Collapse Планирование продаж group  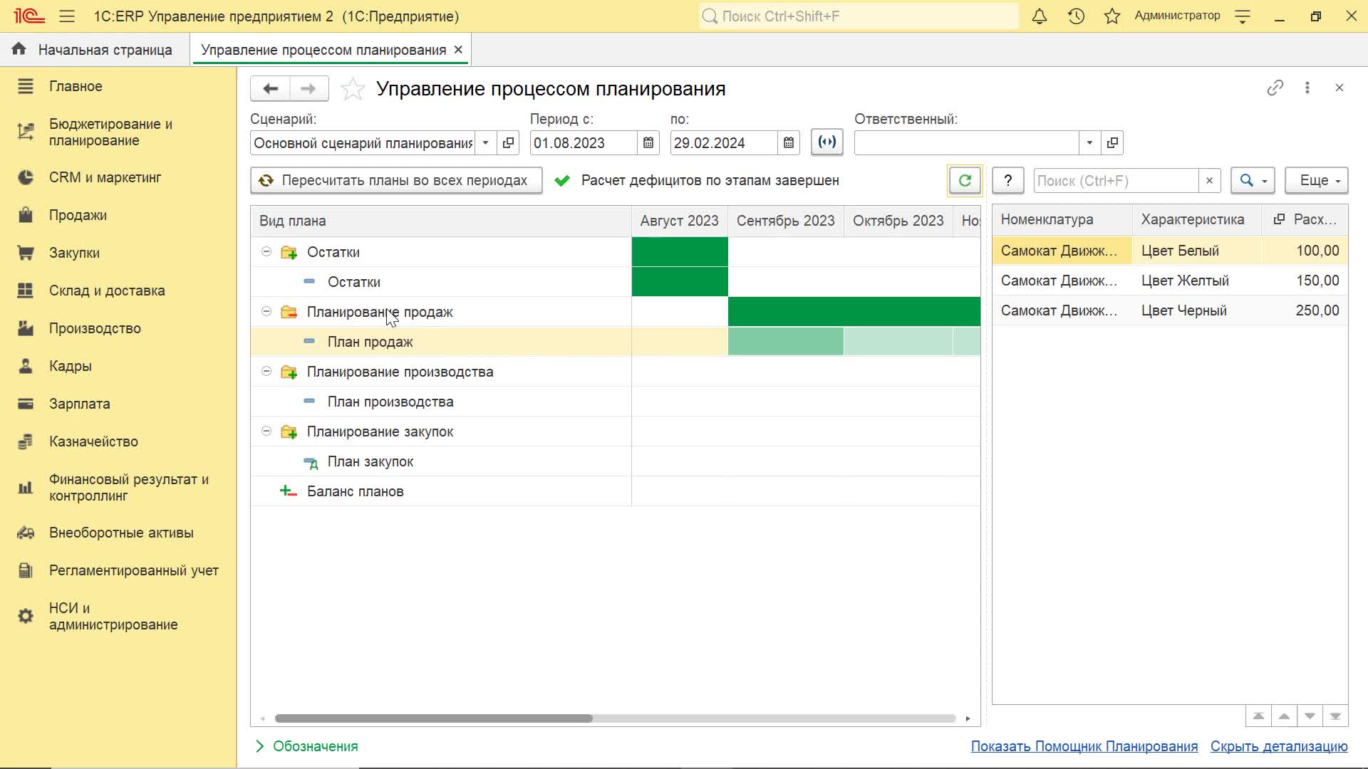[266, 311]
